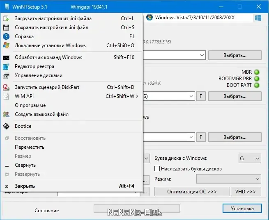
Task: Open Обработчик команд Windows
Action: click(x=72, y=57)
